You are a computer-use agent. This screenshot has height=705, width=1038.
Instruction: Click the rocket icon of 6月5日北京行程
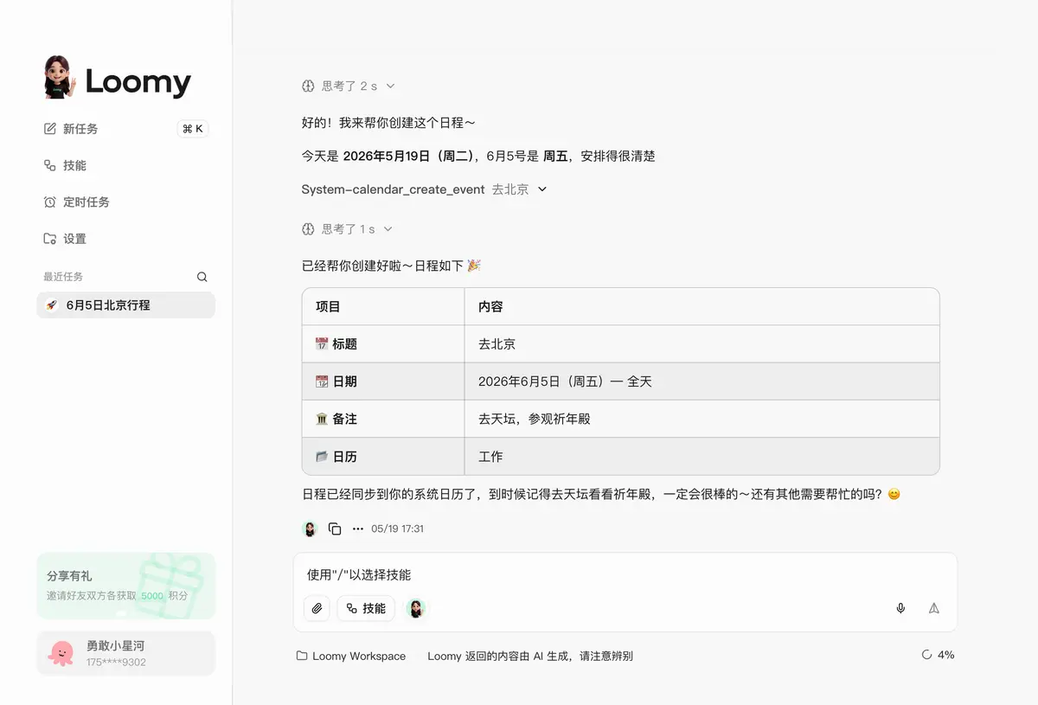(52, 305)
